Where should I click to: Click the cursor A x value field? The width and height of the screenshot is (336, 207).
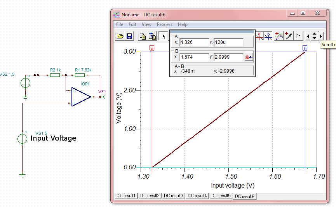[x=194, y=42]
